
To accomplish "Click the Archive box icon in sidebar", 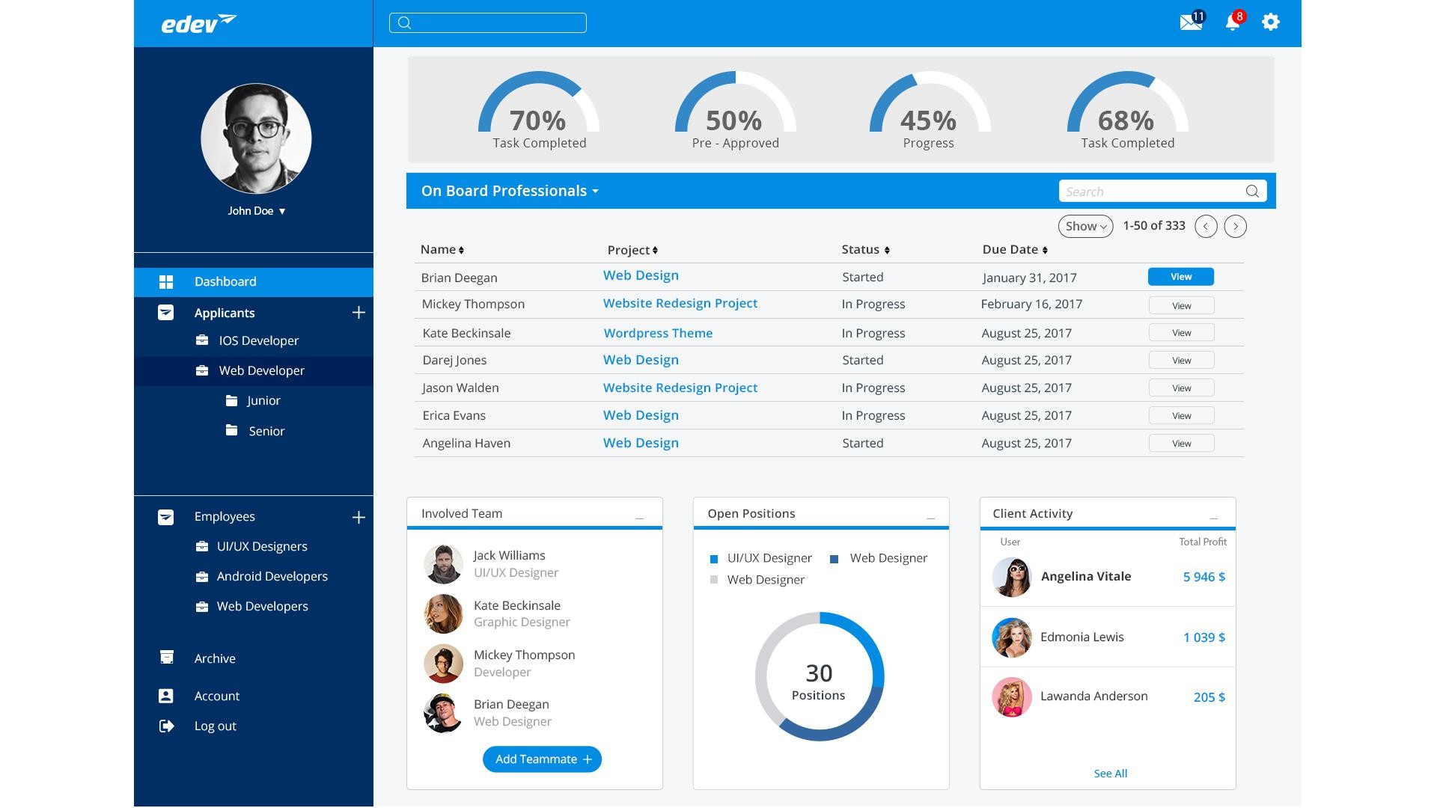I will pos(166,658).
